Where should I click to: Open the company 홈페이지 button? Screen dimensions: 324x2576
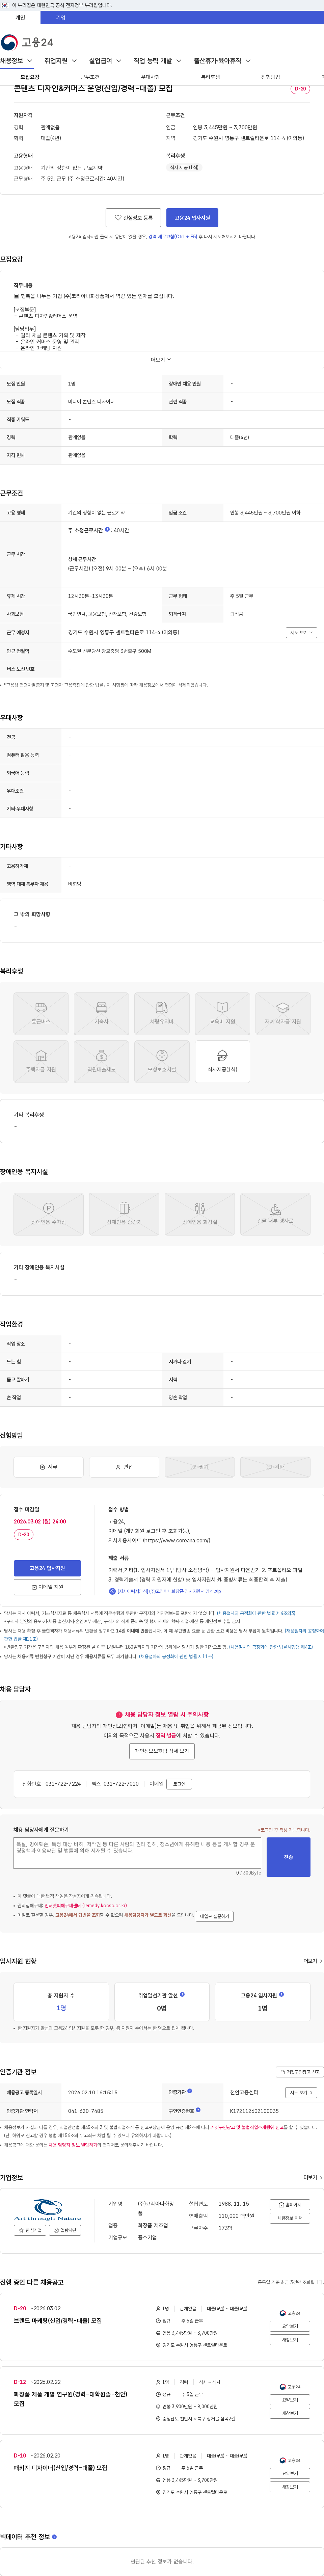tap(290, 2205)
